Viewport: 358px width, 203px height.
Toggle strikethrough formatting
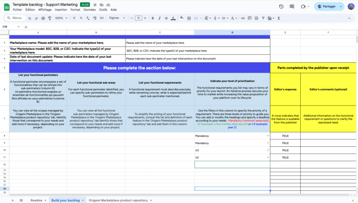166,18
